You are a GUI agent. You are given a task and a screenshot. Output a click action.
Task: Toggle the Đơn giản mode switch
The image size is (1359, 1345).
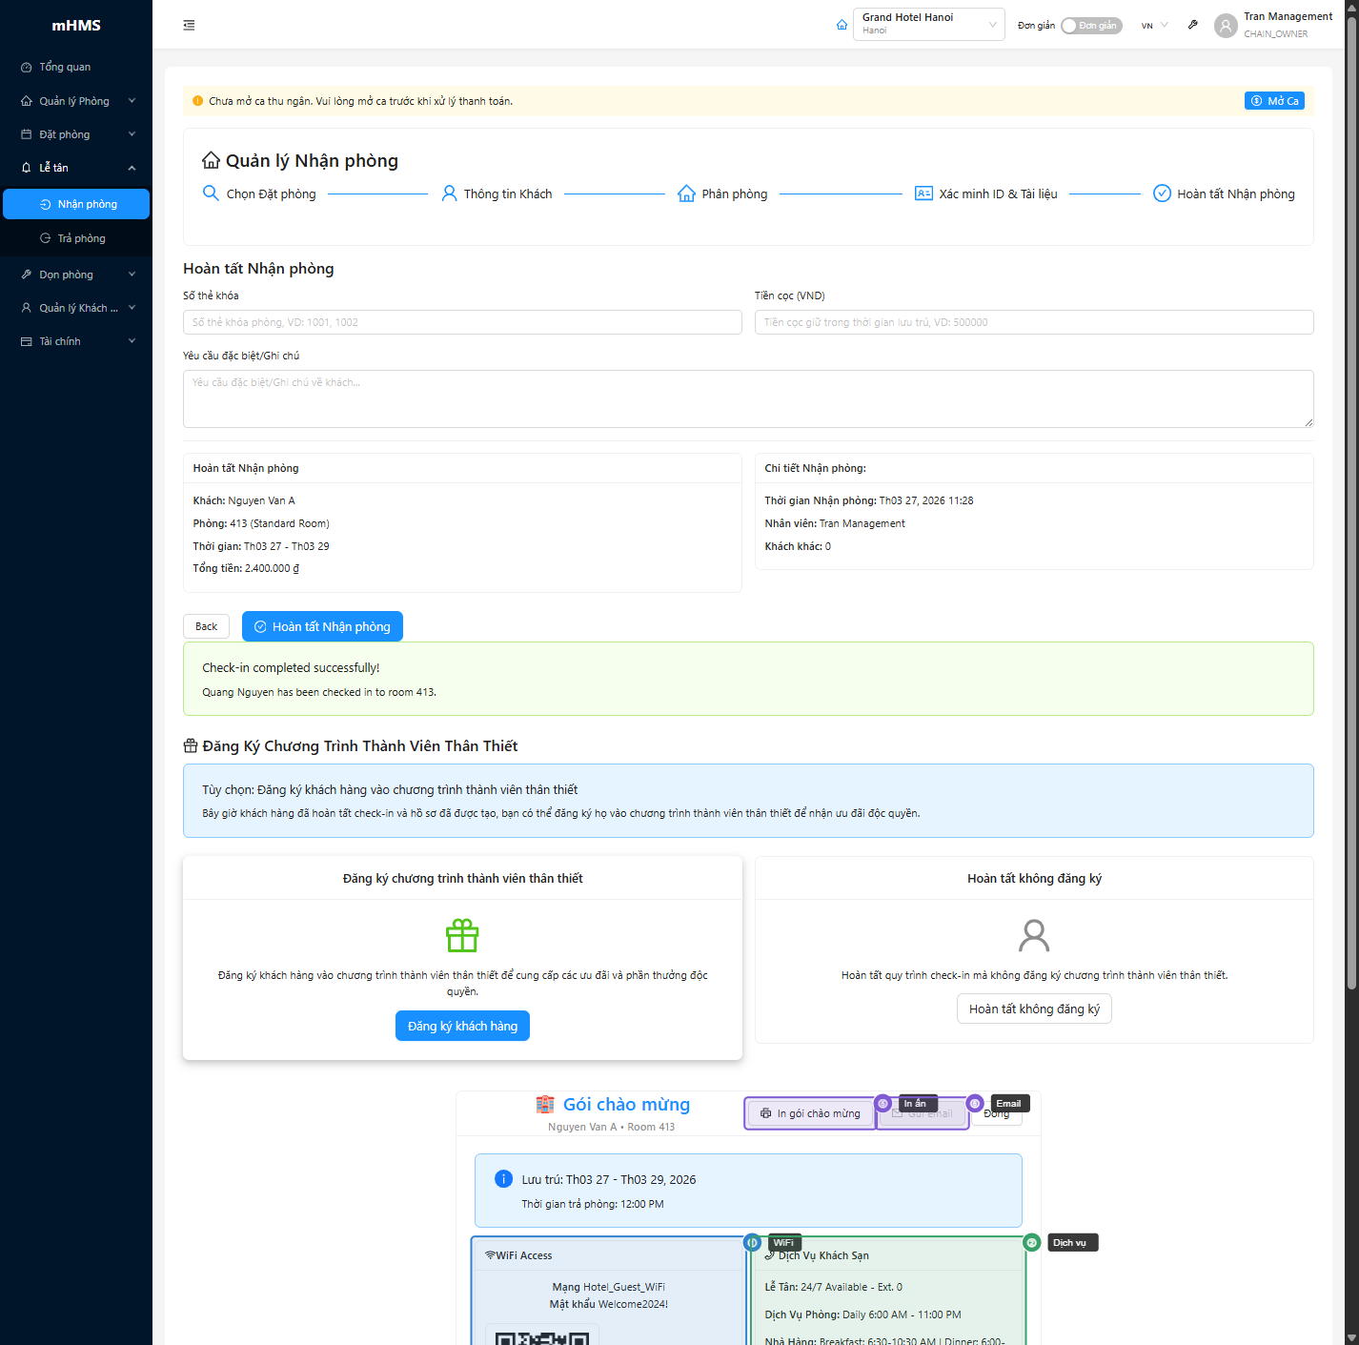pos(1091,26)
